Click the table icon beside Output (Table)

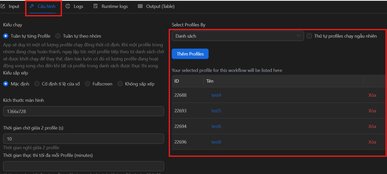pyautogui.click(x=140, y=6)
